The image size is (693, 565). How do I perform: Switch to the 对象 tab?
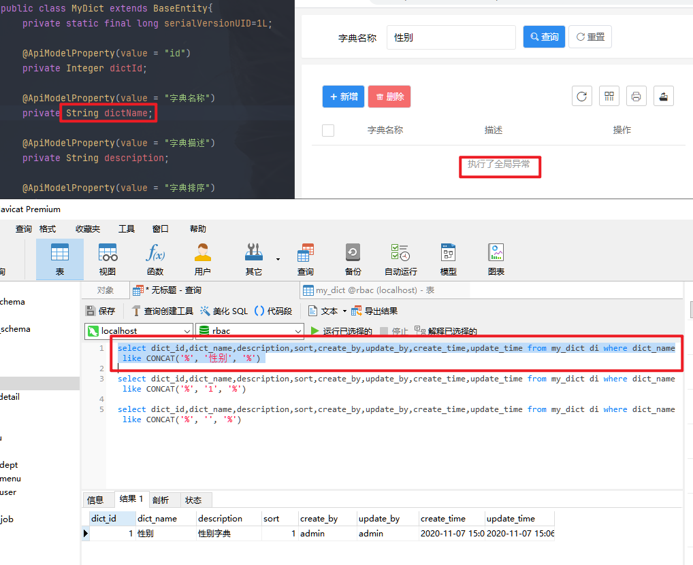(106, 290)
